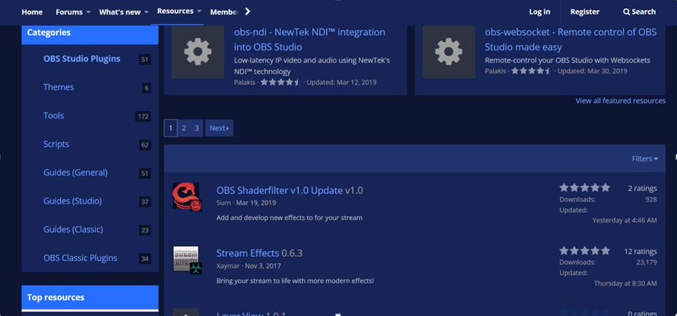Click the Log in link
Image resolution: width=677 pixels, height=316 pixels.
pyautogui.click(x=540, y=12)
